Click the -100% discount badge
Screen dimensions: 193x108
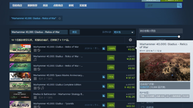pyautogui.click(x=111, y=48)
